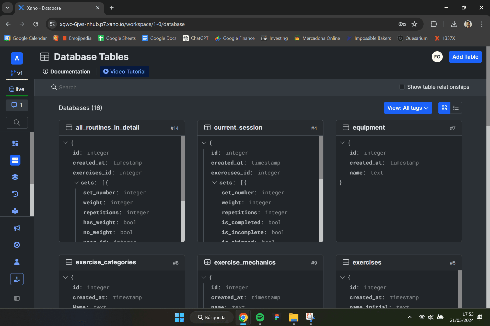Open the Video Tutorial link
The width and height of the screenshot is (490, 326).
[124, 72]
